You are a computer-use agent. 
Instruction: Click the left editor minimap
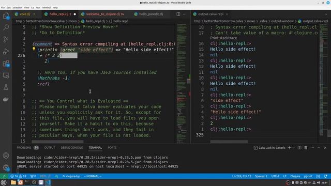click(182, 83)
